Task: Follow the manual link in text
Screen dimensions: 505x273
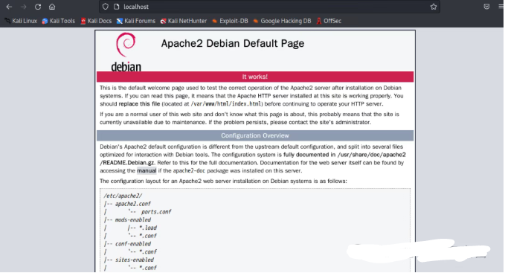Action: pyautogui.click(x=147, y=170)
